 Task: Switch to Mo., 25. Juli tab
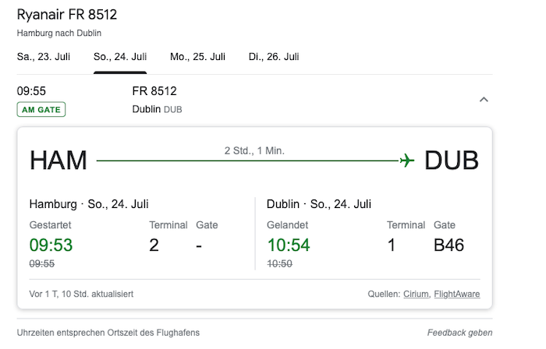197,57
